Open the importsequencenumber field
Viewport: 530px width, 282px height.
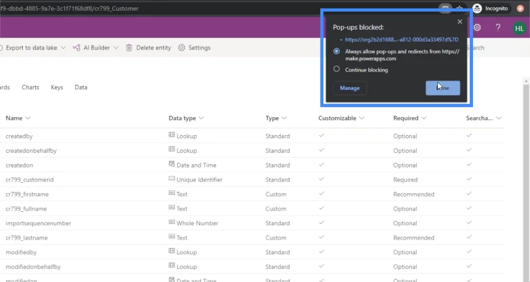38,223
